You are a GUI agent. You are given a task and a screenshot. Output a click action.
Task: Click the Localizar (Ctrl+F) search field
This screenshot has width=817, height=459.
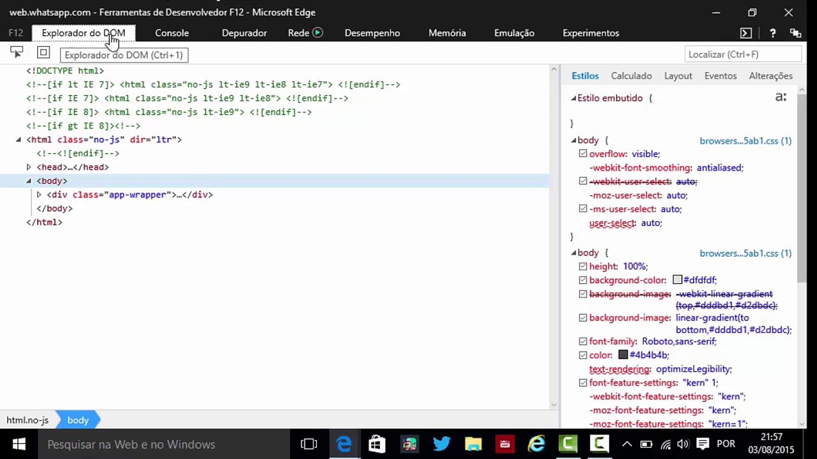point(743,54)
